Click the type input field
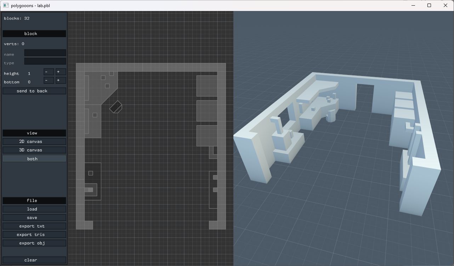454x266 pixels. [45, 61]
